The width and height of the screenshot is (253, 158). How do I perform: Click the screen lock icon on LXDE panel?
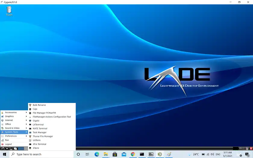coord(247,148)
